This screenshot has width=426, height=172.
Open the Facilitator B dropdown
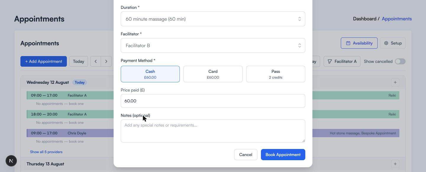[x=213, y=45]
